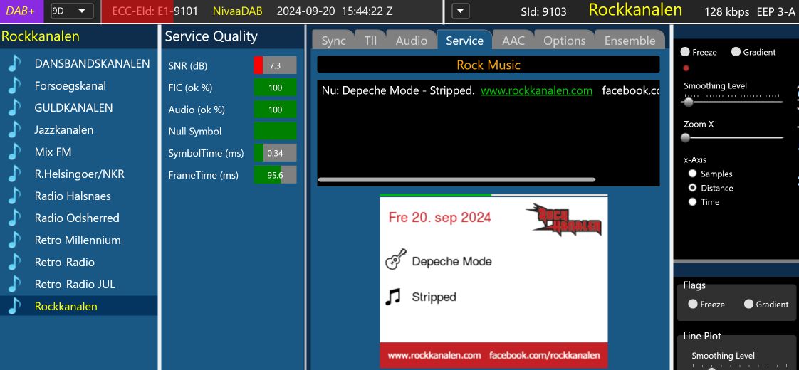Click the music note icon beside DANSBANDSKANALEN

[x=15, y=63]
